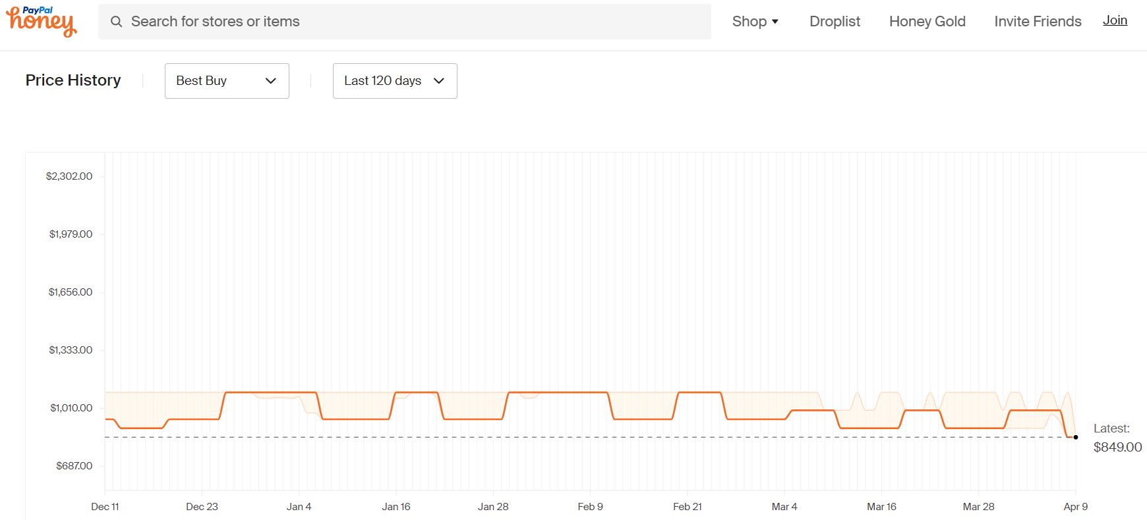
Task: Click the Price History heading
Action: [x=73, y=80]
